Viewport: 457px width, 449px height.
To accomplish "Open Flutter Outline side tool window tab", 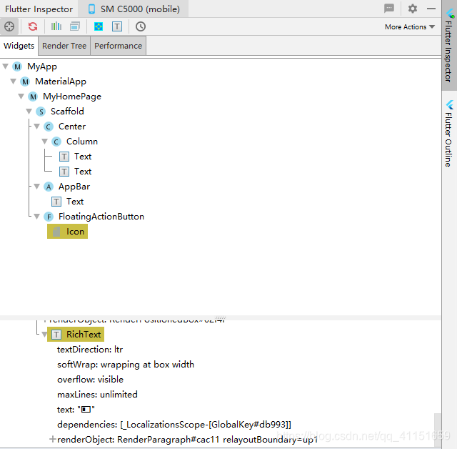I will click(449, 133).
